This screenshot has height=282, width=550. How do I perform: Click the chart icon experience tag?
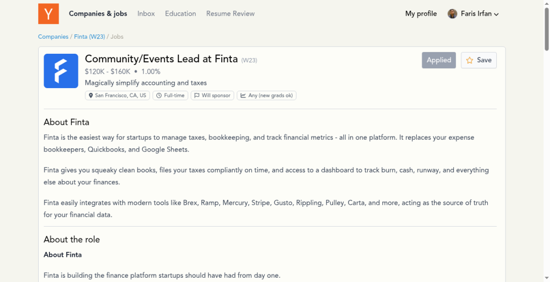266,96
